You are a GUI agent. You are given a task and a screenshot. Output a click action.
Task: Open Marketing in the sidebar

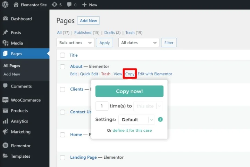20,132
